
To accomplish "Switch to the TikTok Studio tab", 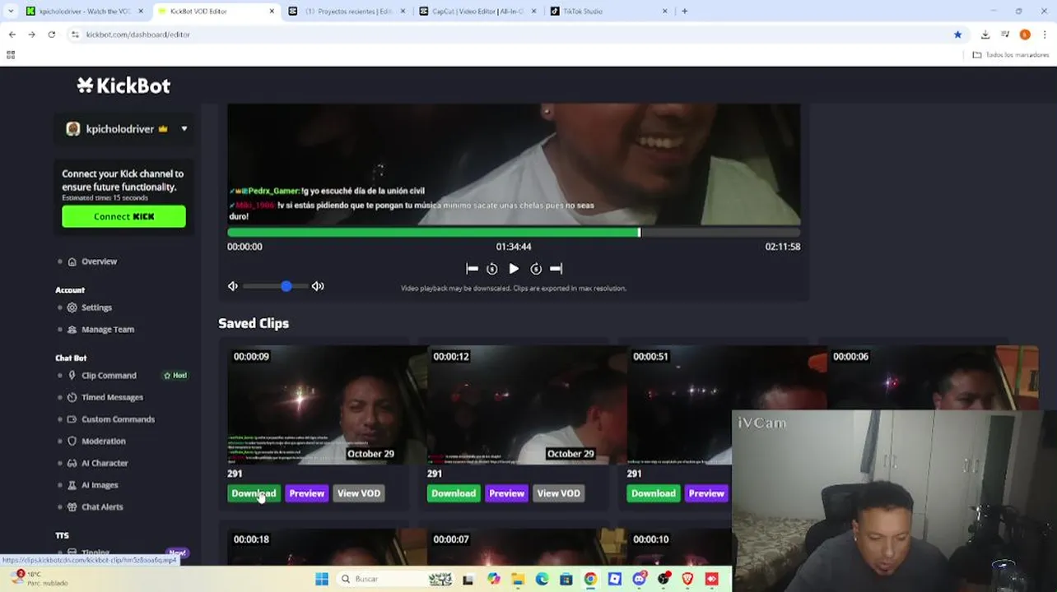I will tap(608, 12).
